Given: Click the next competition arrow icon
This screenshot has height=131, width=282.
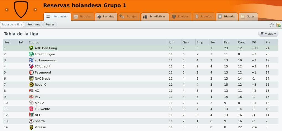Looking at the screenshot, I should tap(35, 10).
